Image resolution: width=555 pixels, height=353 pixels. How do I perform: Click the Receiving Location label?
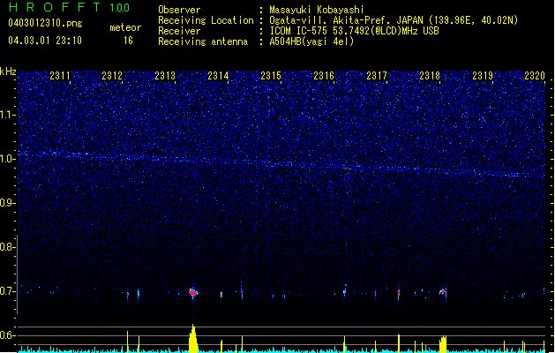tap(206, 20)
